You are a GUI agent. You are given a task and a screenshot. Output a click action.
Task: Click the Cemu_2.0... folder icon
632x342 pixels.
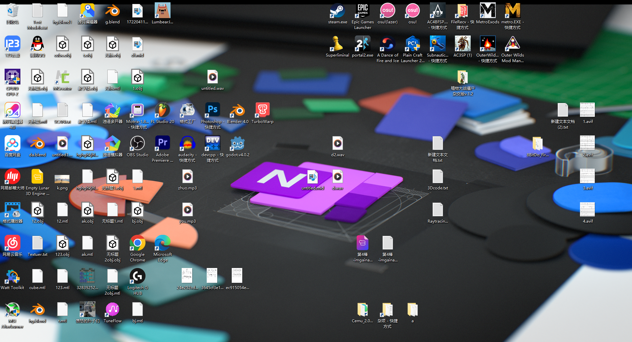click(x=362, y=310)
